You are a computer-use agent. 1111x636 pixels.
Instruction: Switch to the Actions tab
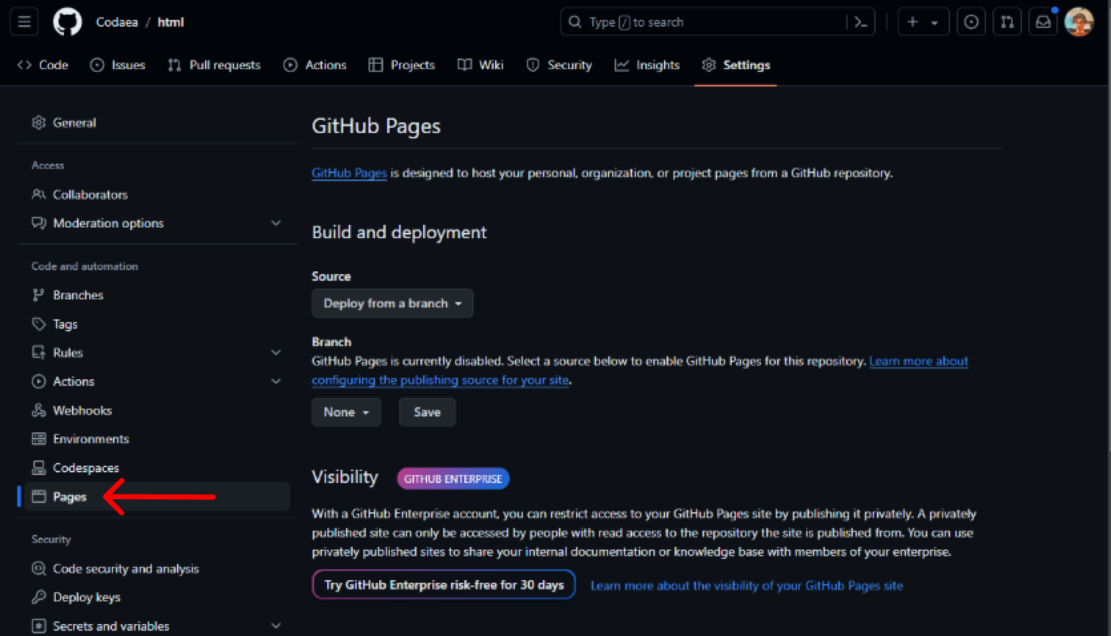tap(315, 65)
